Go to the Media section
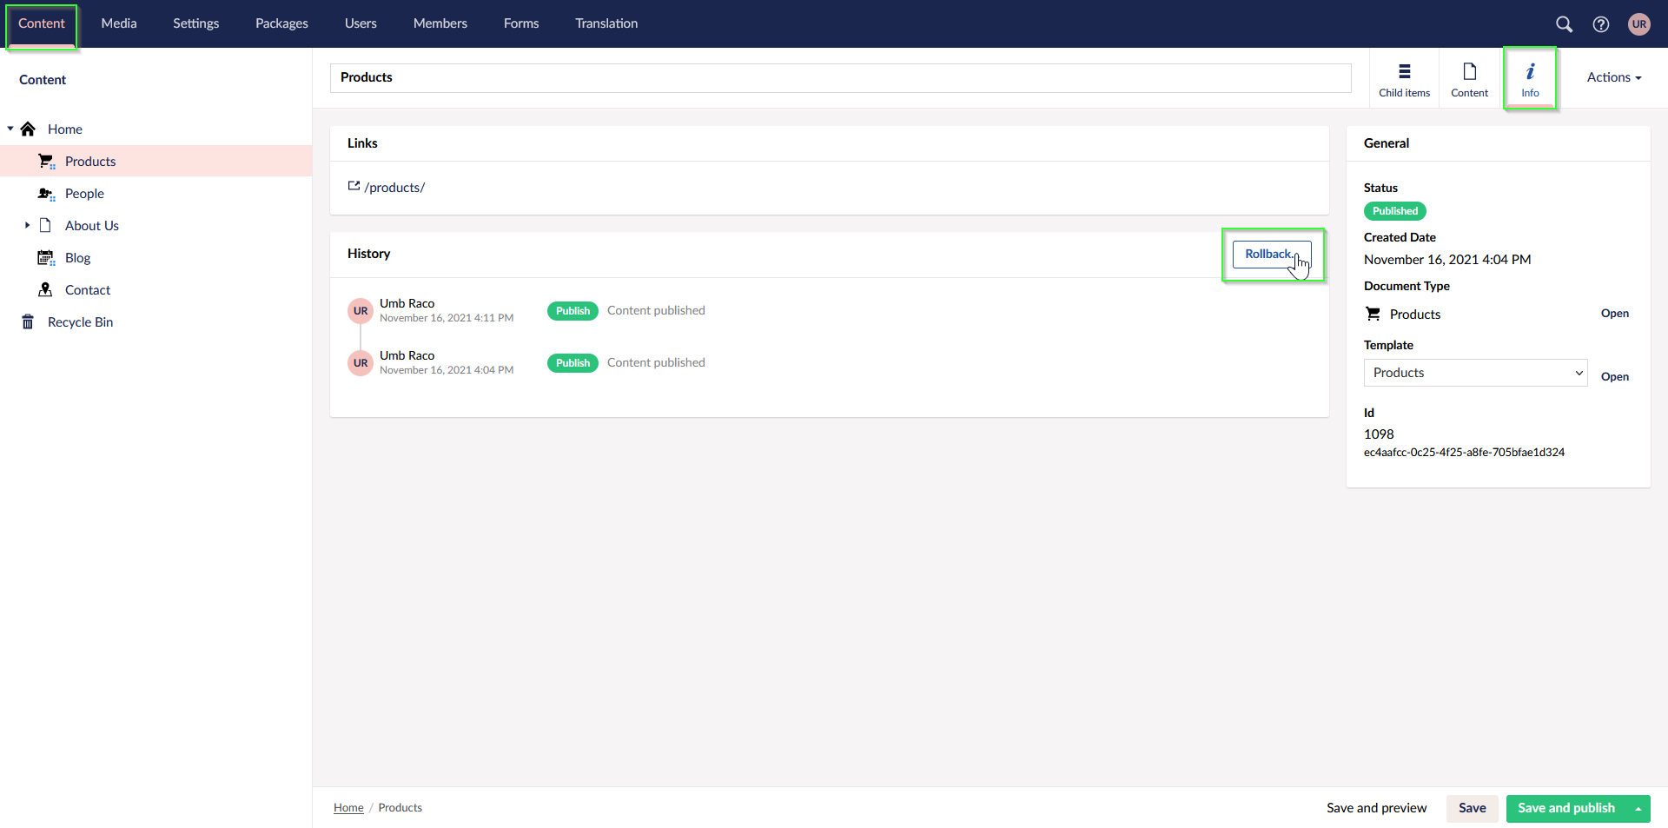The height and width of the screenshot is (828, 1668). click(119, 23)
